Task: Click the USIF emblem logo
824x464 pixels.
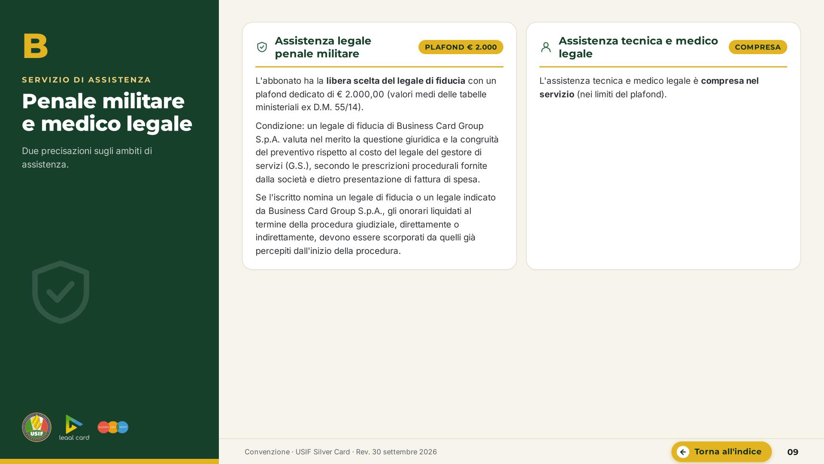Action: [36, 427]
